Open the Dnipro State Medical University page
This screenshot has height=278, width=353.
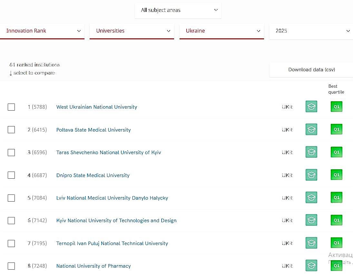click(93, 175)
